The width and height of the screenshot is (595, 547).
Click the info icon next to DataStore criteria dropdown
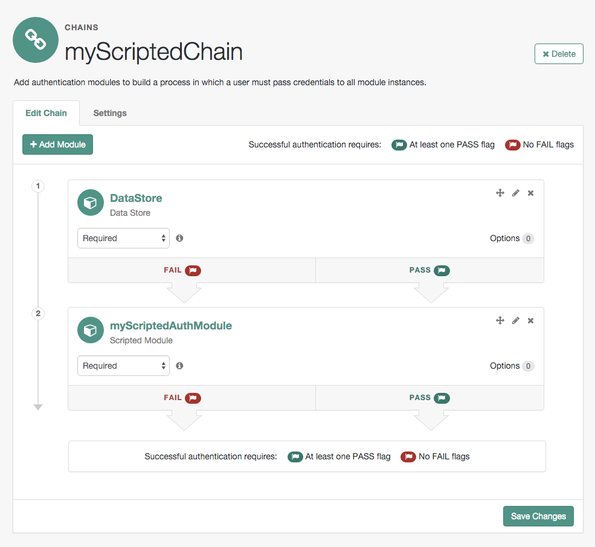(179, 238)
